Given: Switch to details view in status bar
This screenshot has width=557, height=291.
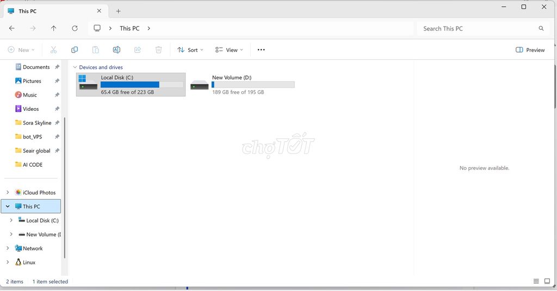Looking at the screenshot, I should [x=536, y=281].
